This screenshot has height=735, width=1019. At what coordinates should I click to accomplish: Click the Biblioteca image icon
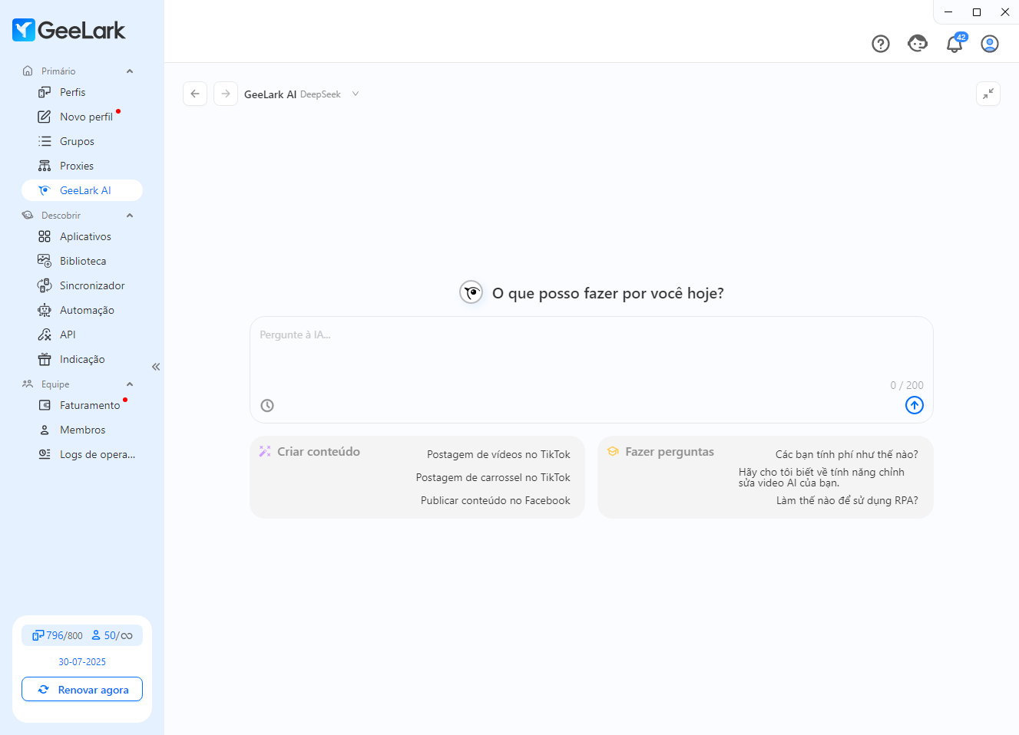(45, 261)
